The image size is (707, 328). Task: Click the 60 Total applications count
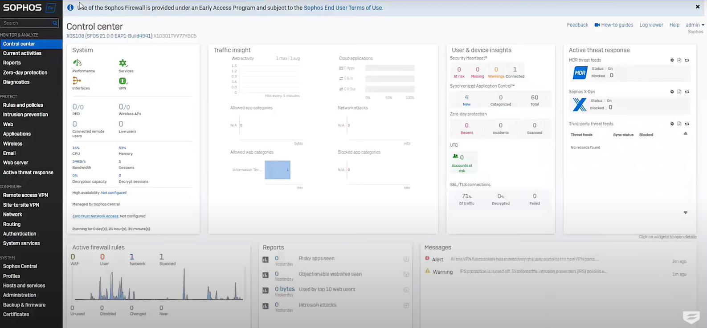tap(535, 100)
